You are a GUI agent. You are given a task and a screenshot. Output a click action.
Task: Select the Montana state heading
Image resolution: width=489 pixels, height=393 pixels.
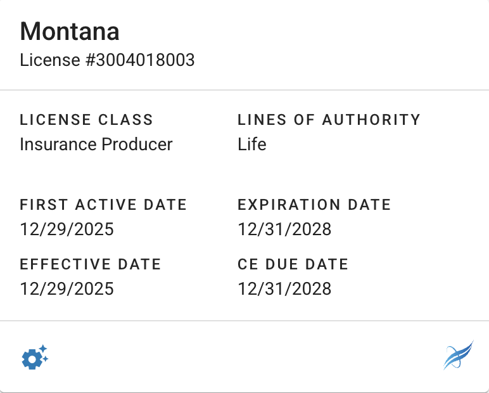point(70,31)
